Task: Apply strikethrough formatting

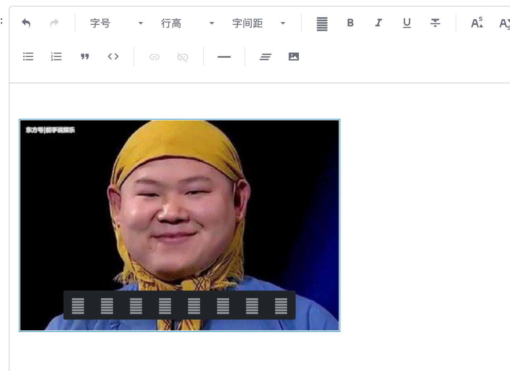Action: 435,23
